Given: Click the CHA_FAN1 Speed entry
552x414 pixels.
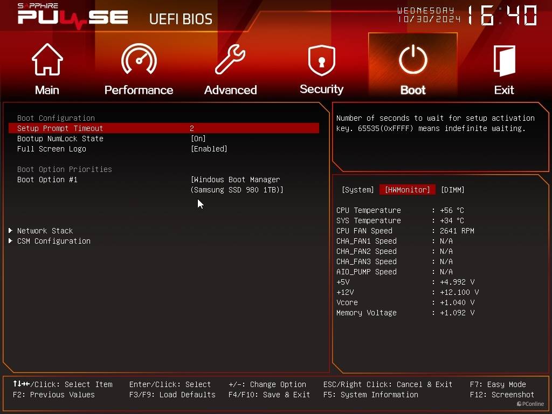Looking at the screenshot, I should click(395, 241).
